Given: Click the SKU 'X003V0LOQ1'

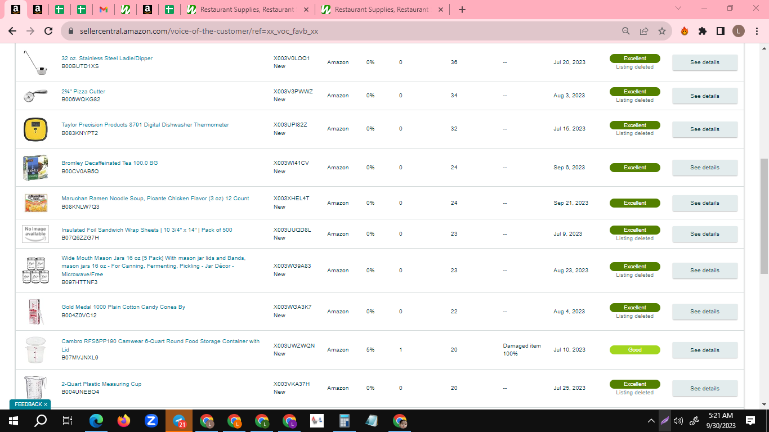Looking at the screenshot, I should pyautogui.click(x=292, y=58).
